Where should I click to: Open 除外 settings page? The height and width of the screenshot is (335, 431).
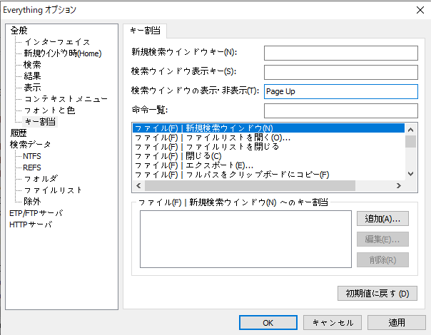point(32,202)
